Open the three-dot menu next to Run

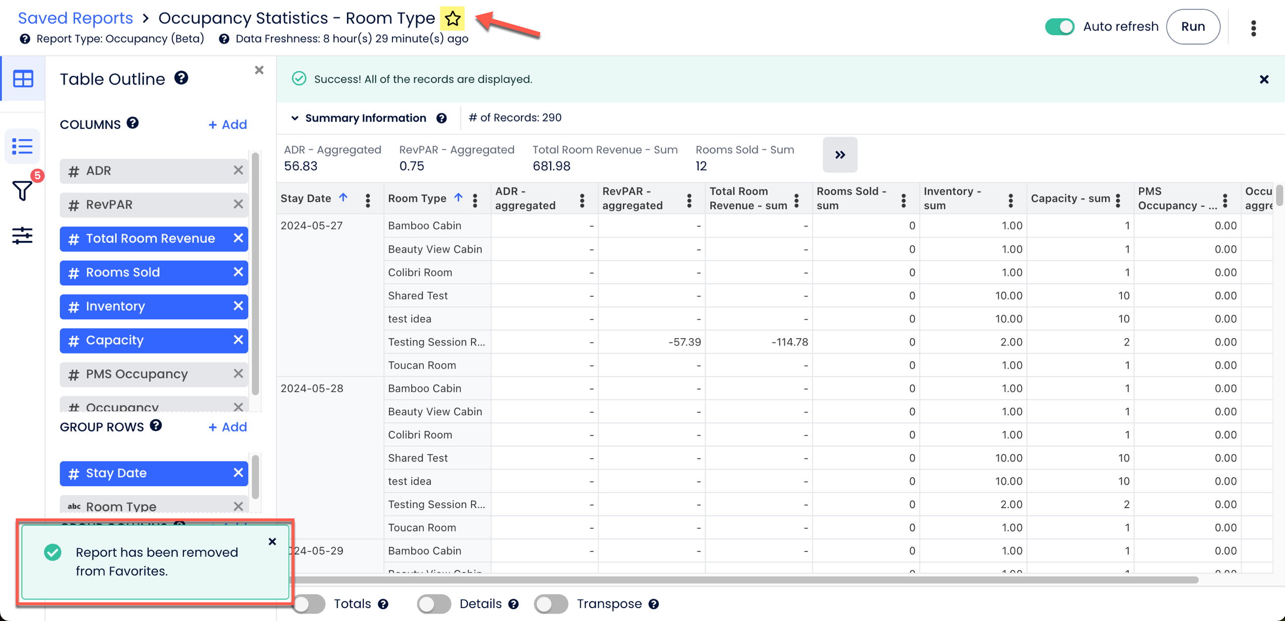coord(1252,28)
